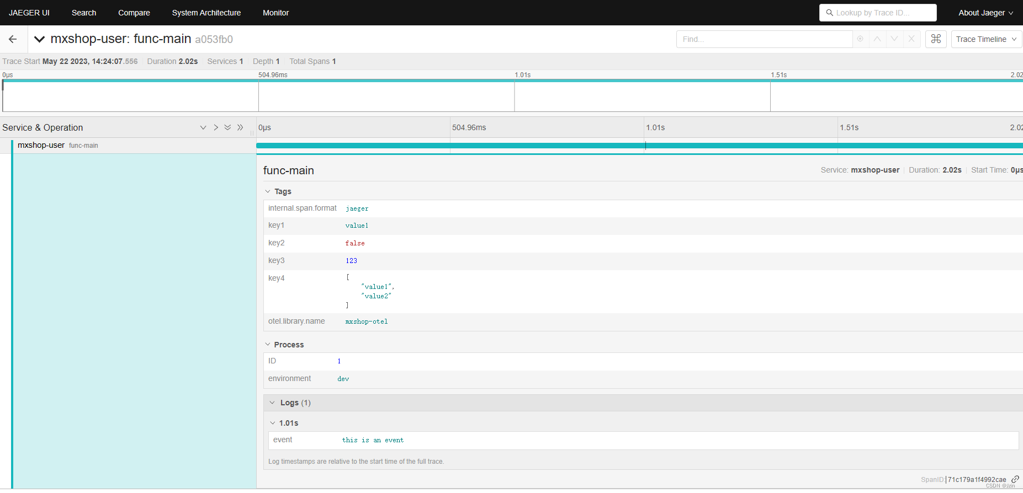Jump to next search result arrow
This screenshot has width=1023, height=493.
894,39
